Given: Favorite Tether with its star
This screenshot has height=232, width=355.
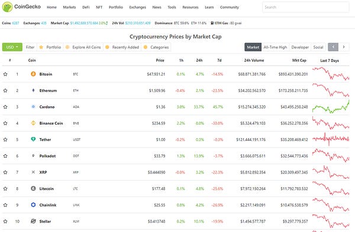Looking at the screenshot, I should (5, 139).
